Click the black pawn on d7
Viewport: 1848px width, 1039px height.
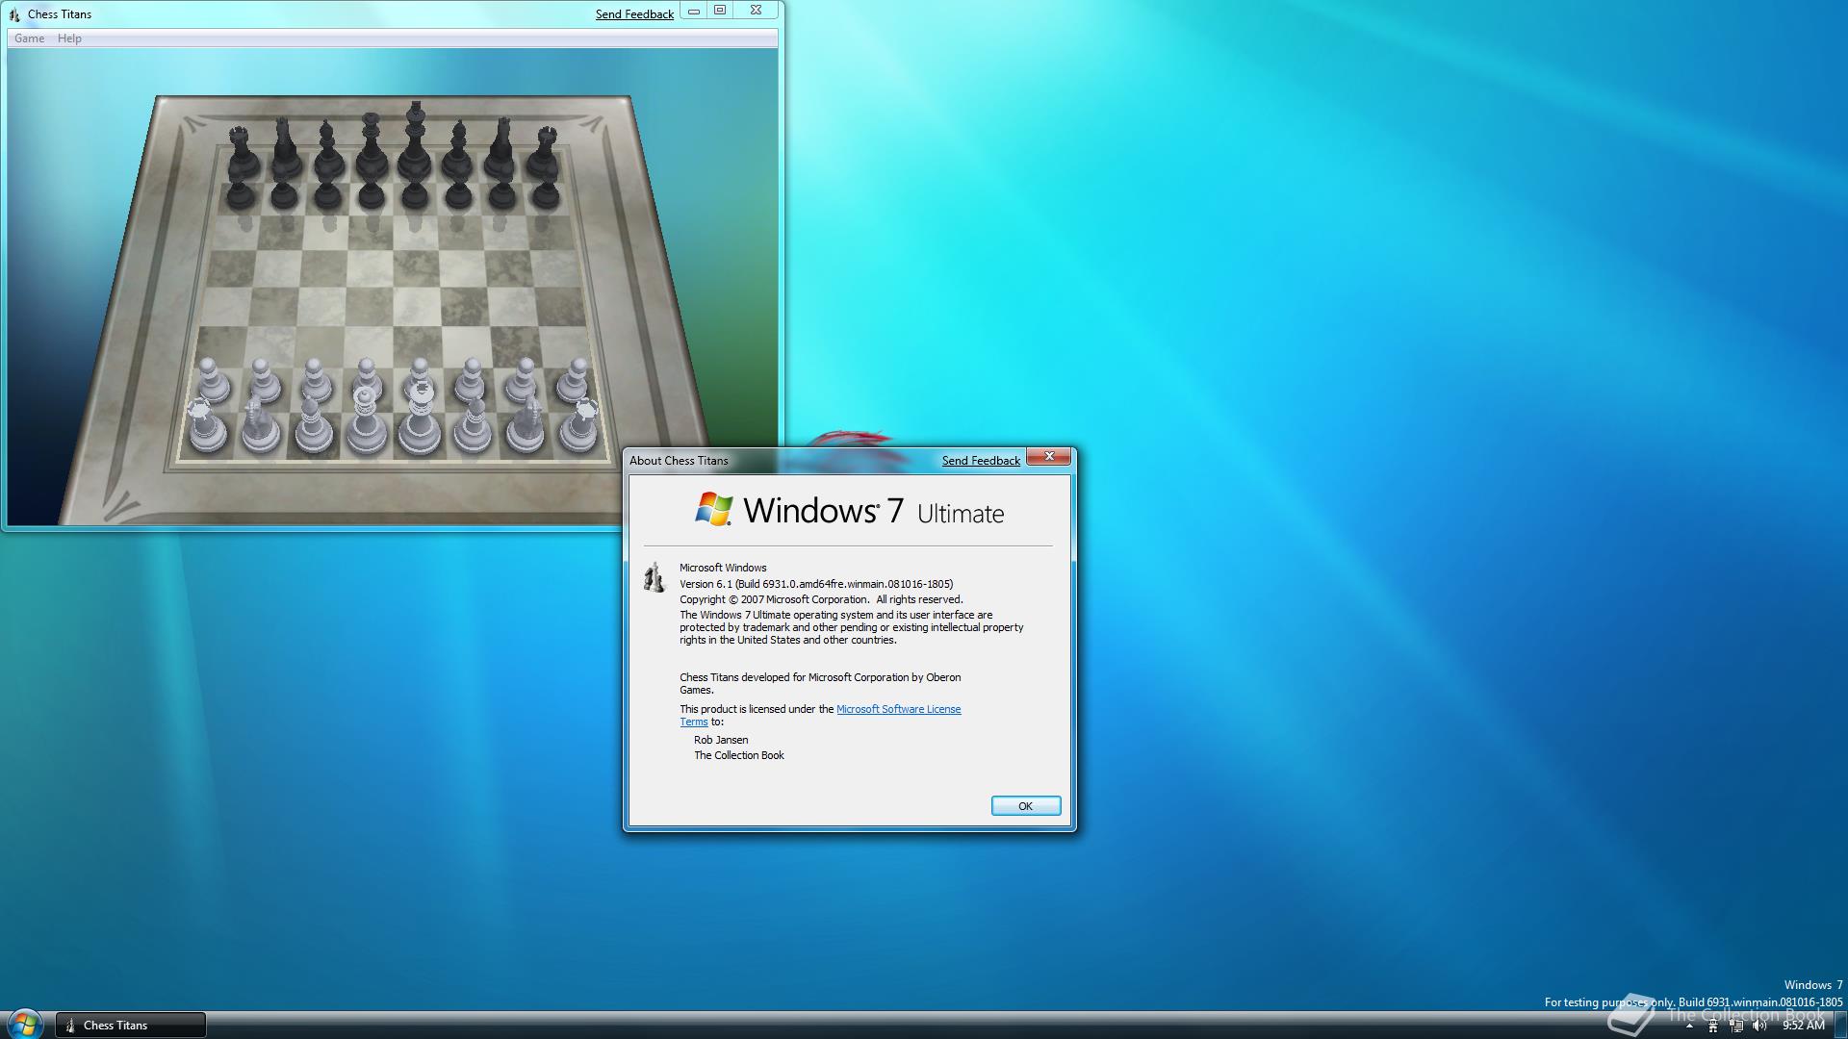[x=371, y=194]
